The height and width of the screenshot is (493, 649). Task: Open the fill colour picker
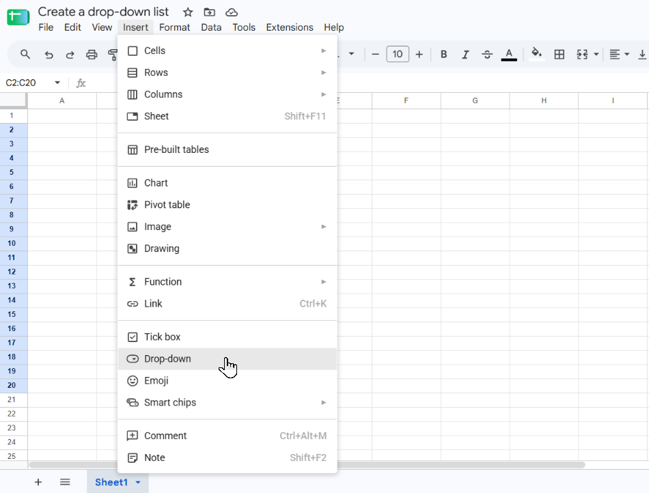537,54
